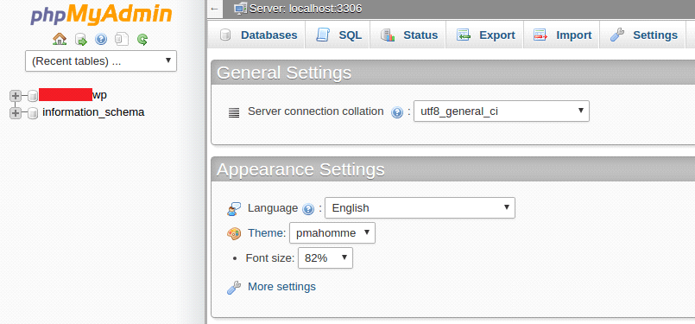Click database icon beside wp database
This screenshot has height=324, width=695.
[x=32, y=95]
